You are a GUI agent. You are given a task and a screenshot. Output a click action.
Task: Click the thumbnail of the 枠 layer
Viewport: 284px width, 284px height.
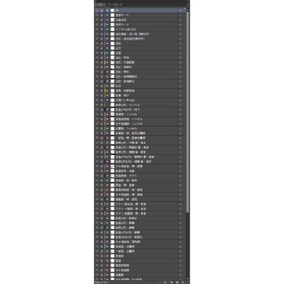(112, 10)
